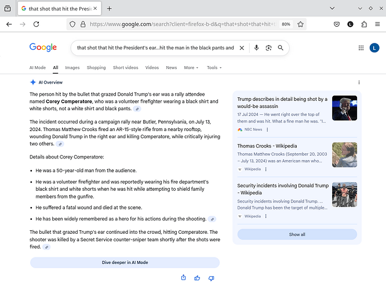Viewport: 386px width, 290px height.
Task: Bookmark this page with the star icon
Action: click(300, 24)
